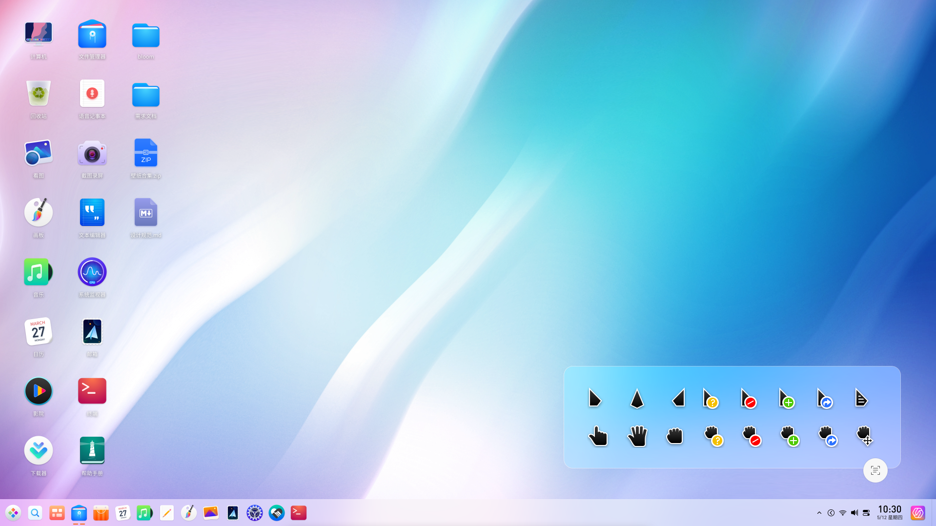The image size is (936, 526).
Task: Pick the arrow cursor with blue link badge
Action: (825, 399)
